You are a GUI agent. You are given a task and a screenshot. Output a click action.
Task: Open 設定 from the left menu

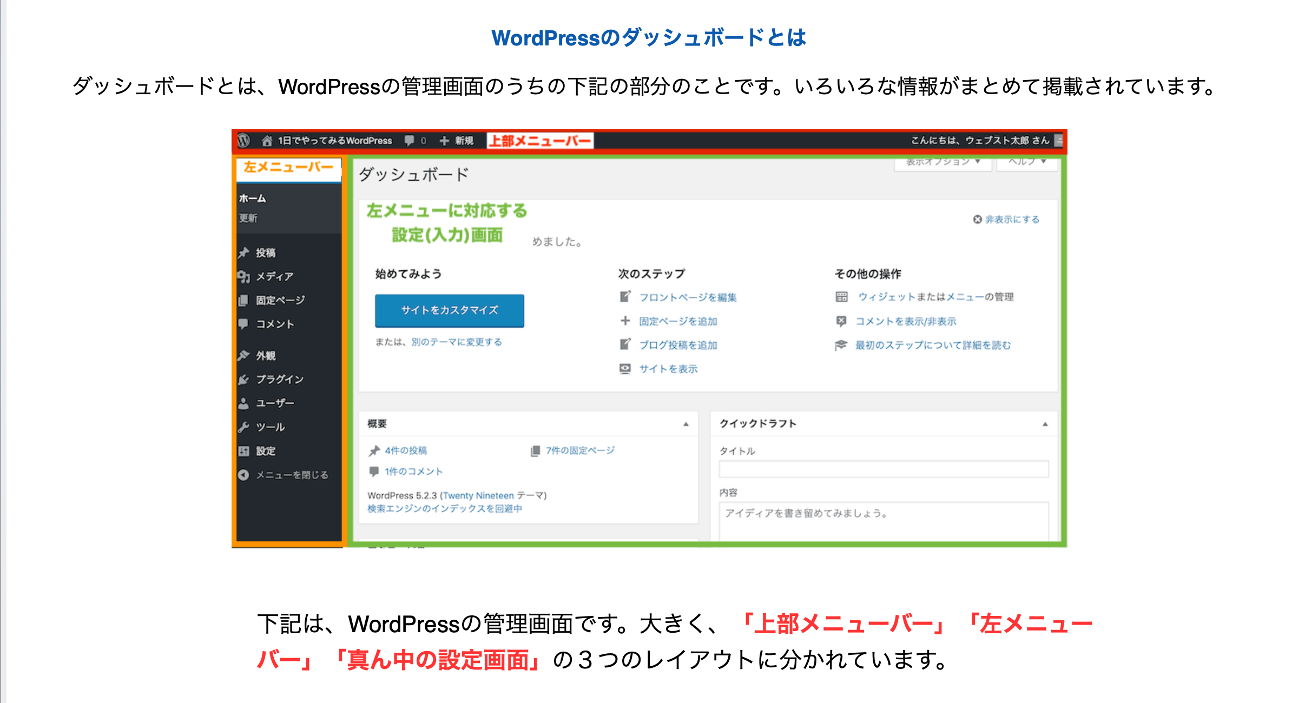[265, 450]
